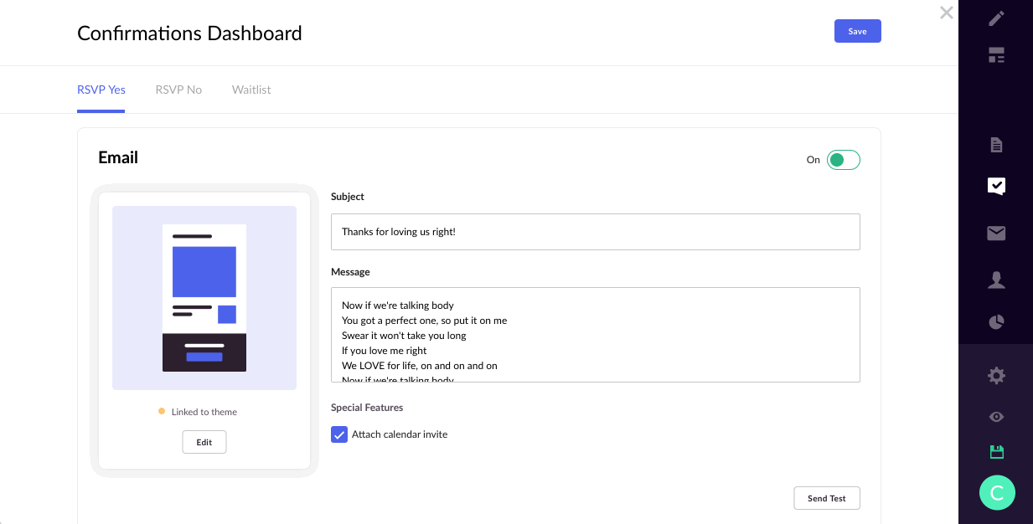Click the Send Test button
Viewport: 1033px width, 524px height.
pyautogui.click(x=827, y=498)
